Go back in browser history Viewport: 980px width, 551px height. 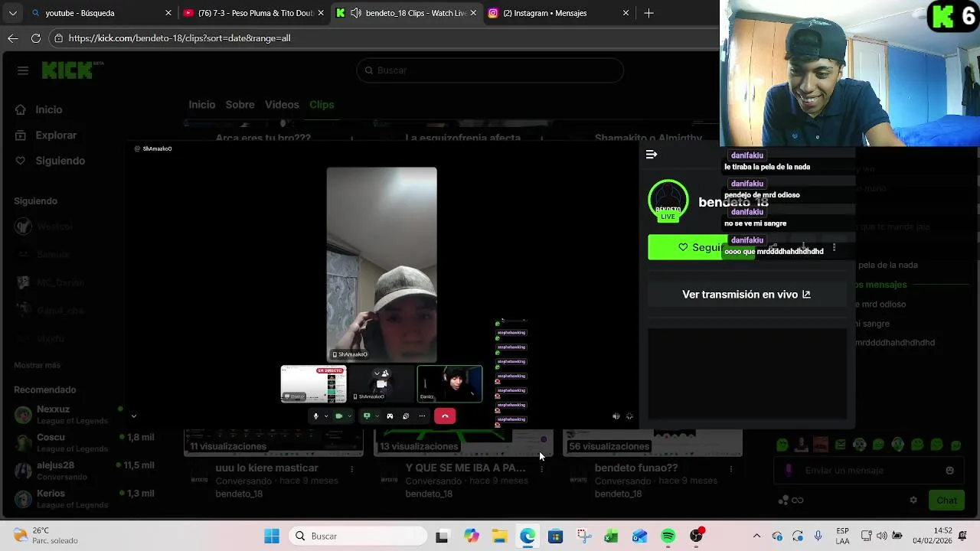click(x=12, y=38)
